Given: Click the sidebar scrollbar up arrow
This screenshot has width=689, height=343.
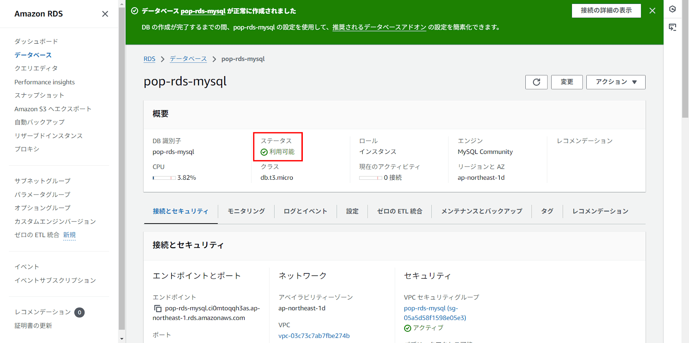Looking at the screenshot, I should coord(122,4).
